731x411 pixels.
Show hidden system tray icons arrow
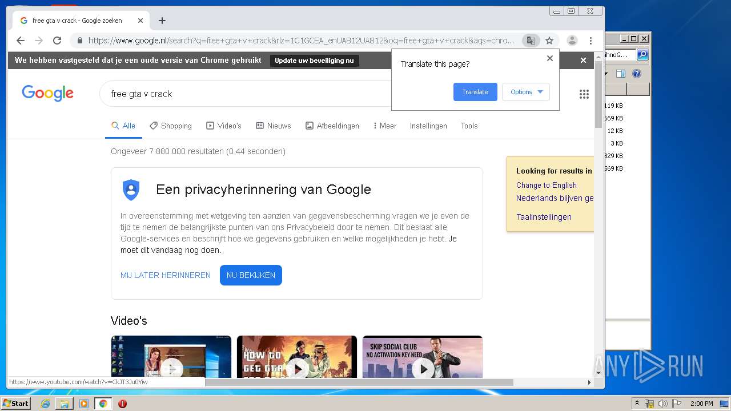coord(637,404)
